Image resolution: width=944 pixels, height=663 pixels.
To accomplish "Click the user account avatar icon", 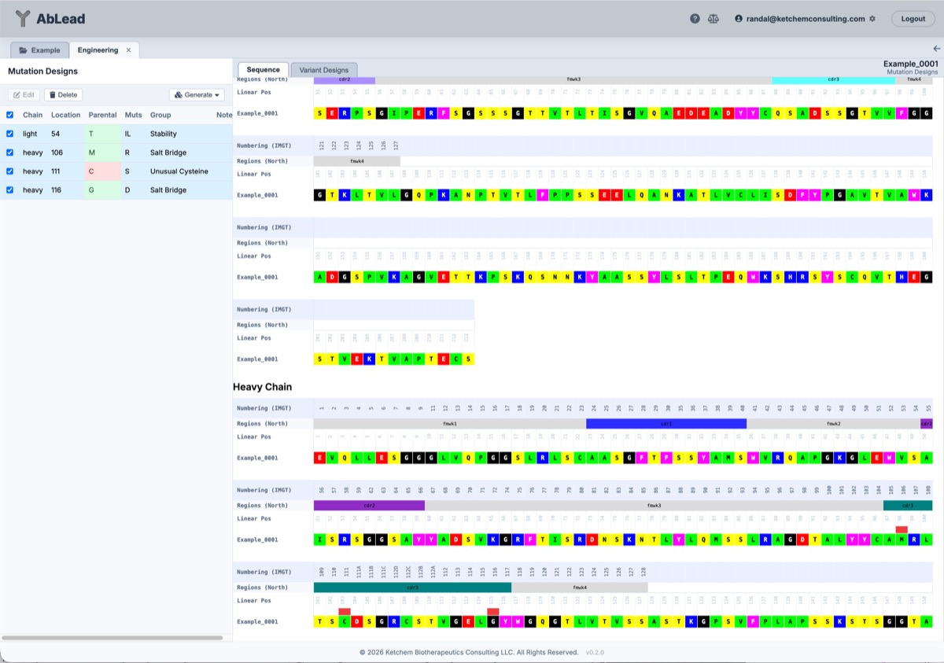I will pos(739,19).
